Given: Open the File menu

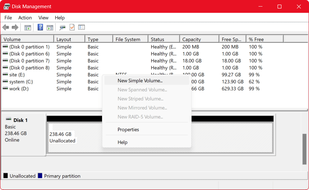Looking at the screenshot, I should (8, 18).
